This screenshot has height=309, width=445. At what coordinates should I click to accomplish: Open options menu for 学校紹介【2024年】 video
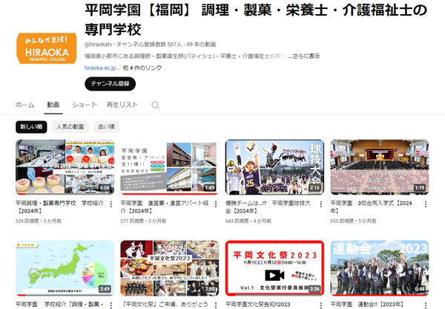111,204
